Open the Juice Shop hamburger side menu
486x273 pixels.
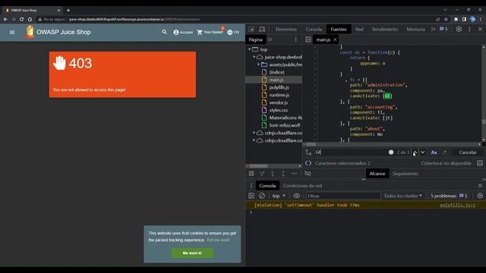pyautogui.click(x=12, y=32)
